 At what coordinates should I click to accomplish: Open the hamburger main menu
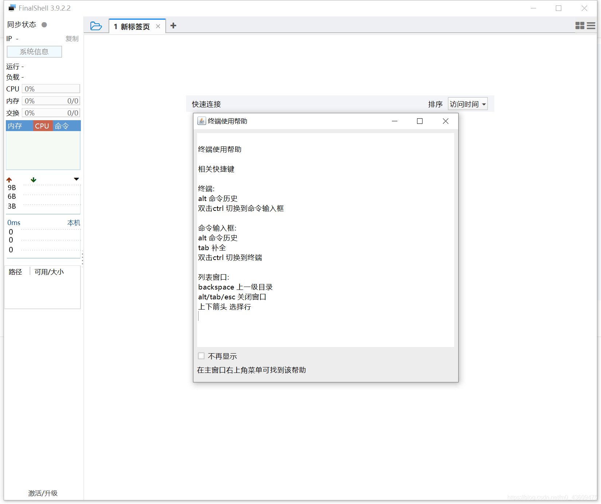click(591, 25)
